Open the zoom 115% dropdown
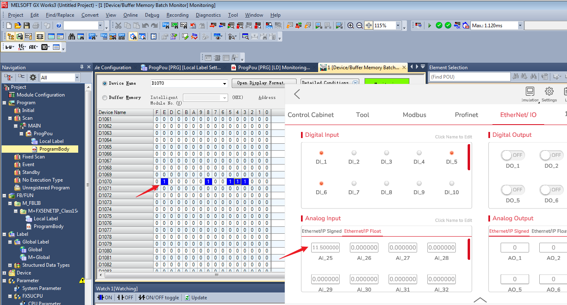The height and width of the screenshot is (305, 567). coord(398,26)
